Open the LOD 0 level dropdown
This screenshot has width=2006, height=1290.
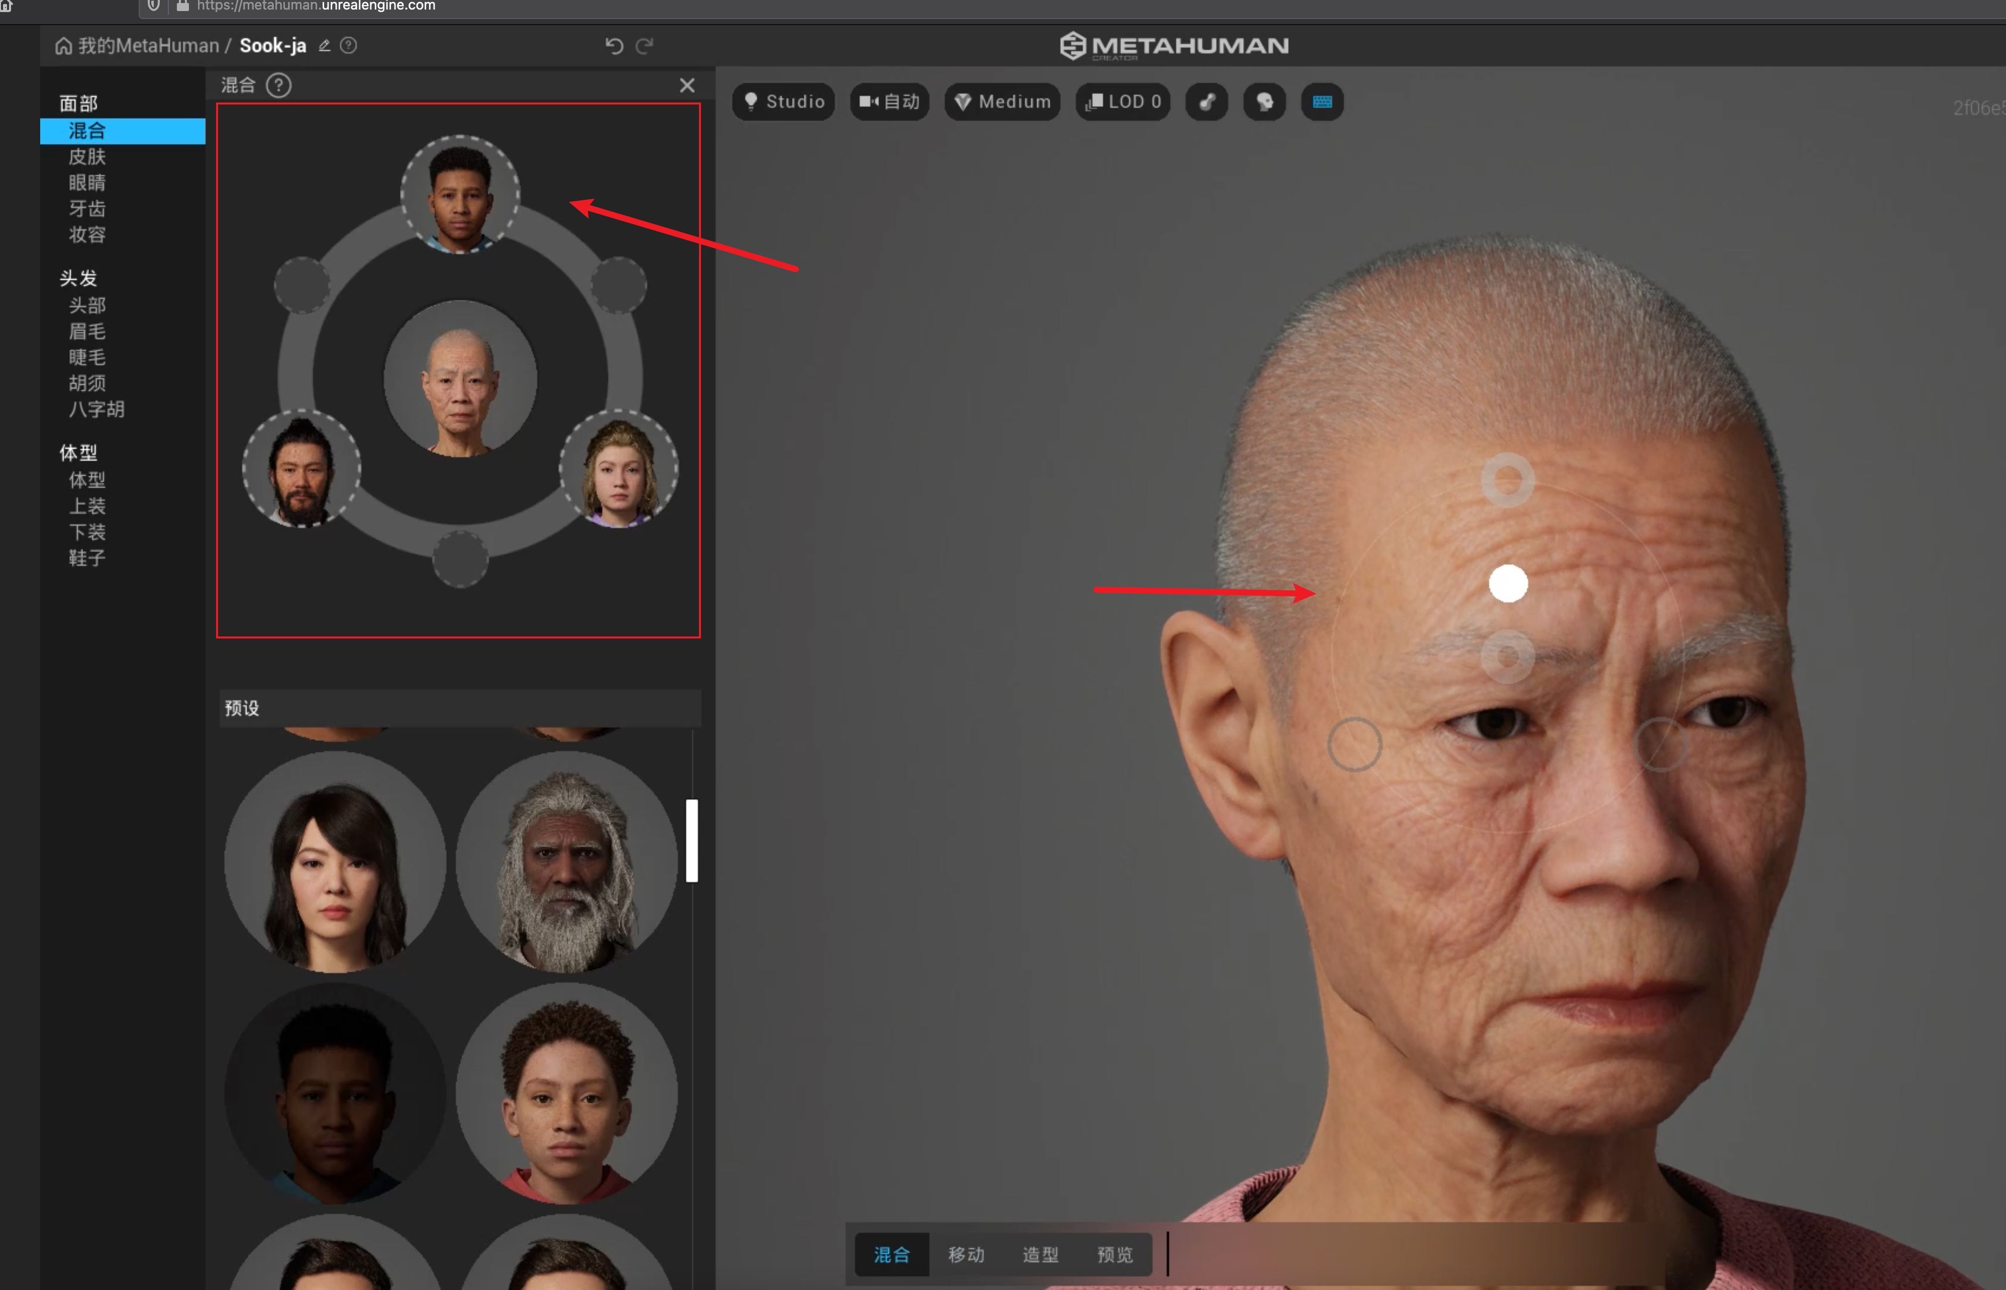pos(1123,101)
